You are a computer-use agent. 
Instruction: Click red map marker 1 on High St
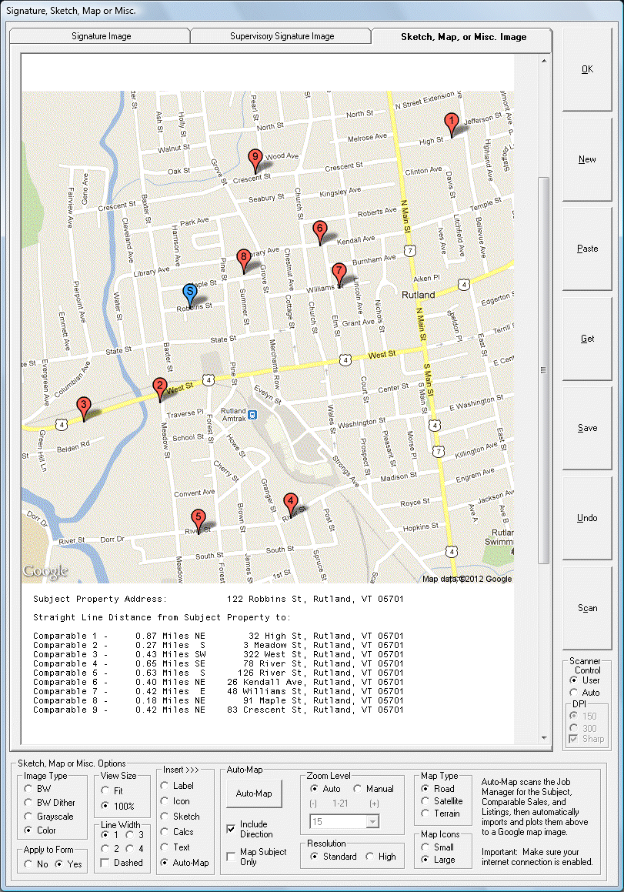click(451, 125)
